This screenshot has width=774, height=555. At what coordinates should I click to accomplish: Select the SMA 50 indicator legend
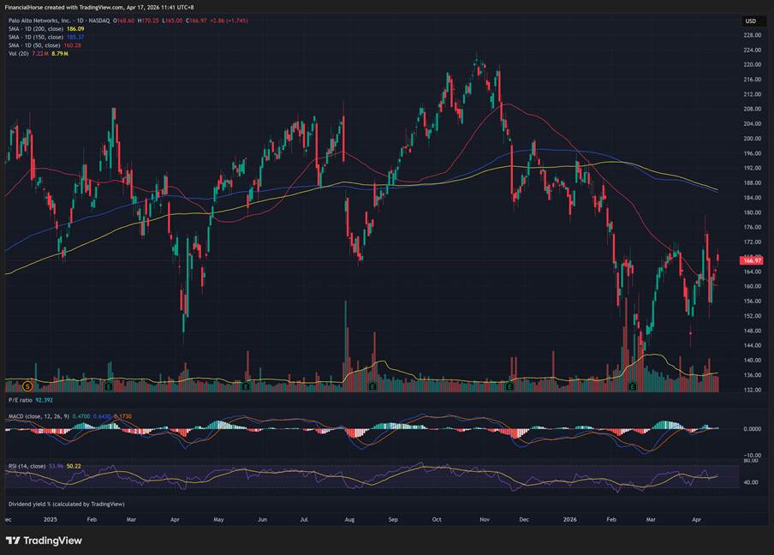pyautogui.click(x=33, y=45)
